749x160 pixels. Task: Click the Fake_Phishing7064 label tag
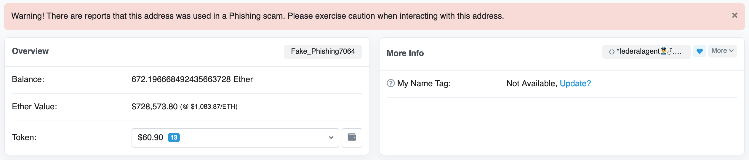[323, 52]
